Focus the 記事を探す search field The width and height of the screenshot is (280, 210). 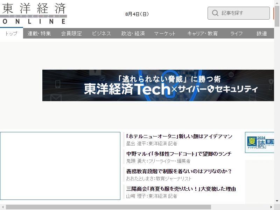(x=239, y=13)
